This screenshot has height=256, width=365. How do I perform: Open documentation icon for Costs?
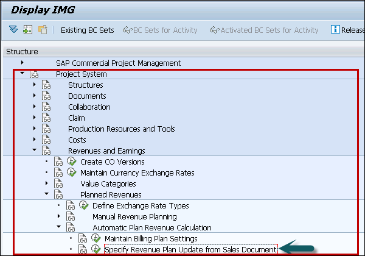click(46, 140)
